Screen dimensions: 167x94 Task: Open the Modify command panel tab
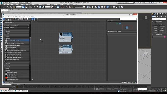(x=155, y=14)
